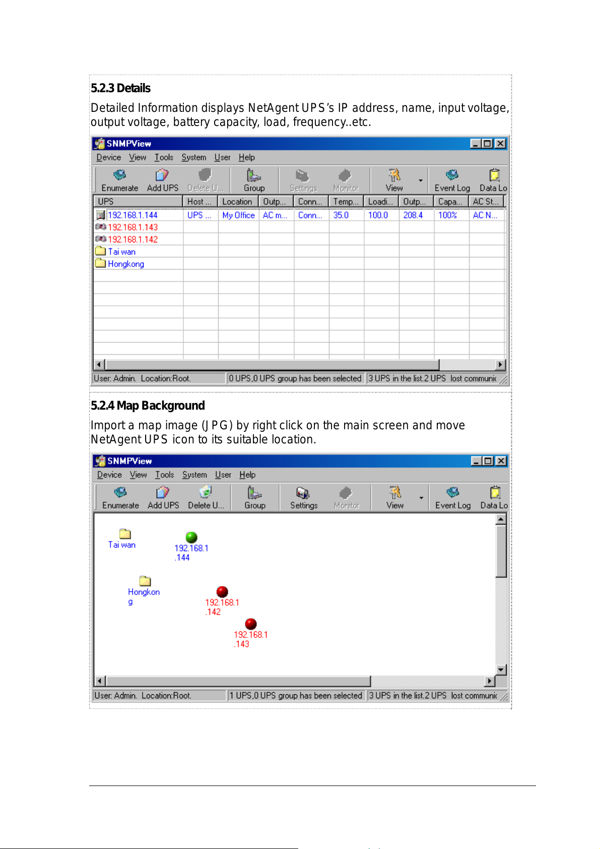Click 192.168.1.144 label on the map
Screen dimensions: 600x849
(191, 553)
